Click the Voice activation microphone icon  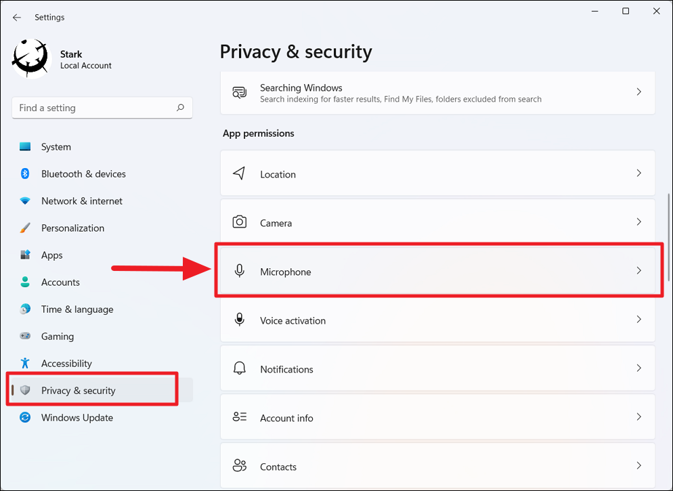239,320
